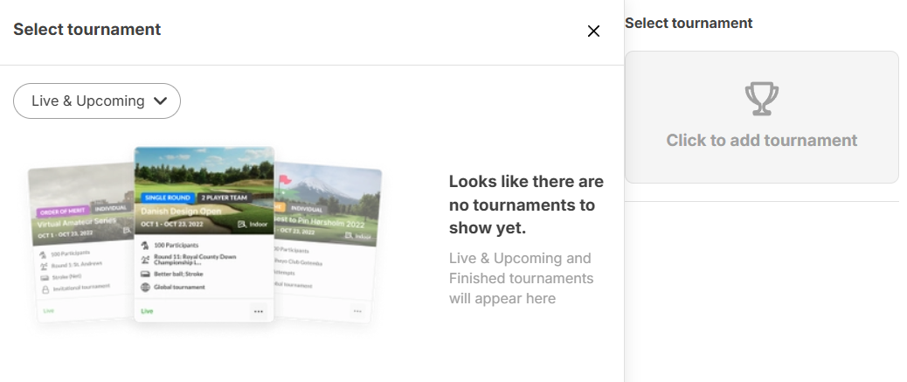
Task: Click the '100 Participants' line on the Danish Design Open card
Action: [176, 246]
